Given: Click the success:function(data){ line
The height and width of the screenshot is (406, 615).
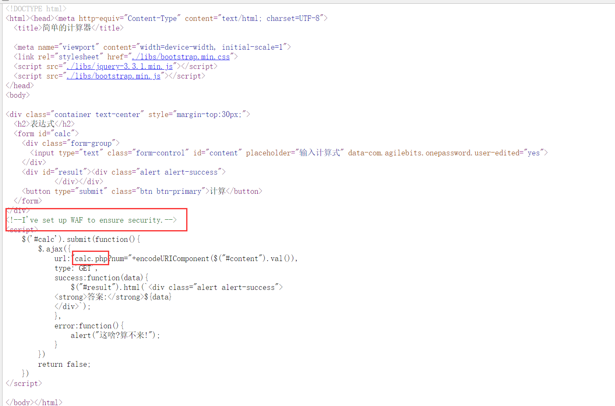Looking at the screenshot, I should pos(102,278).
